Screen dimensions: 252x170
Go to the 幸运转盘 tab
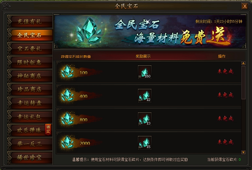click(30, 103)
